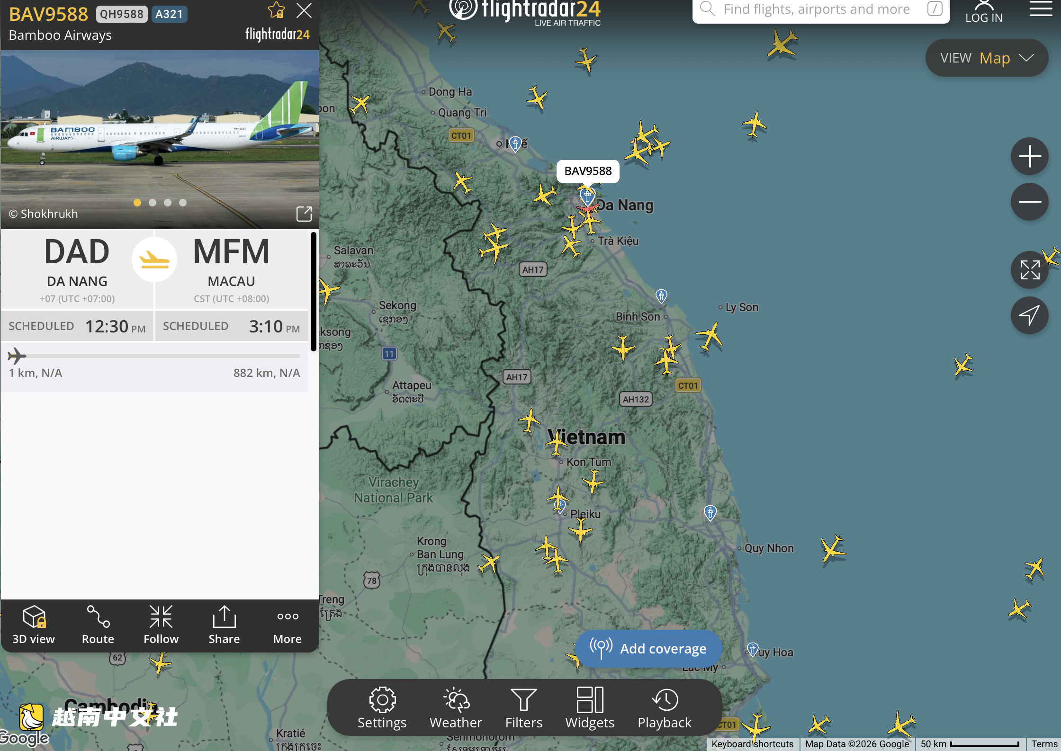Expand the VIEW Map dropdown

987,58
